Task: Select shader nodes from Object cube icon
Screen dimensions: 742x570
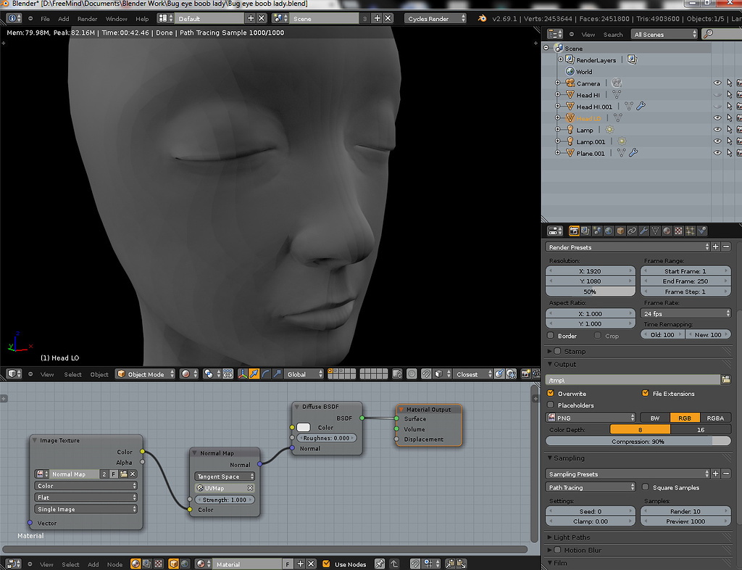Action: (x=174, y=564)
